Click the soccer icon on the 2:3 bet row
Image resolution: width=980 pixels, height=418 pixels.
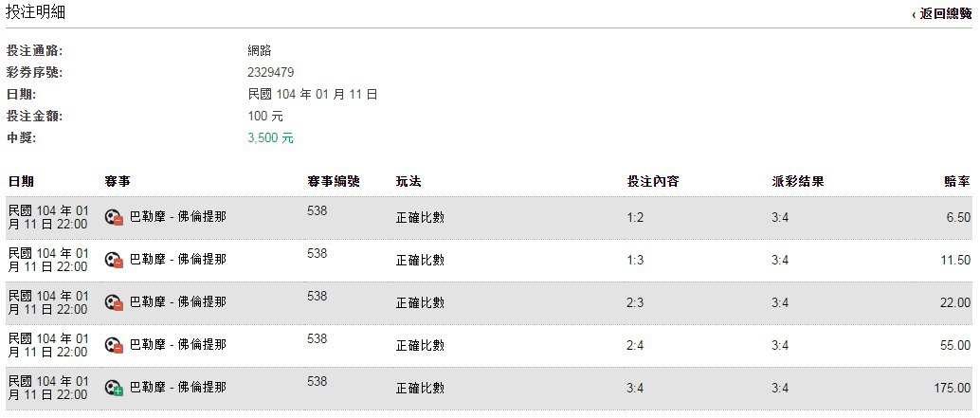coord(114,302)
